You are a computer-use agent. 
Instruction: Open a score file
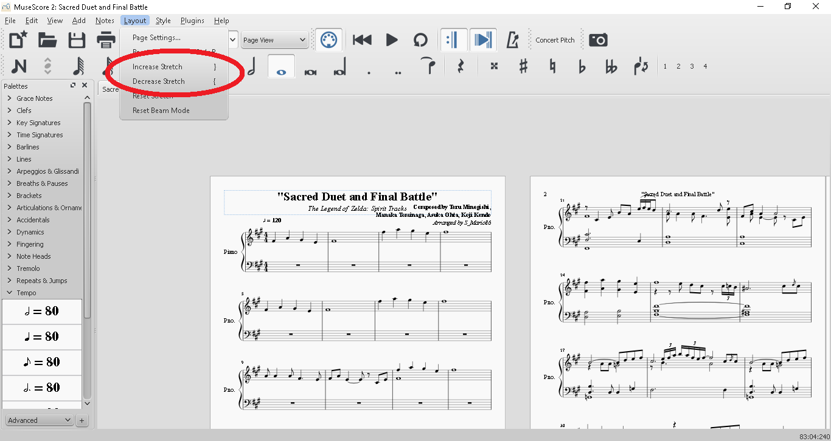(47, 40)
